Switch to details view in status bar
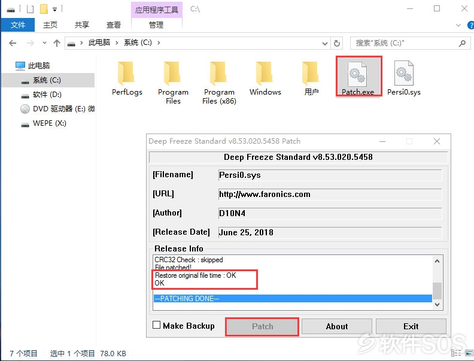Screen dimensions: 474x361 [456, 353]
